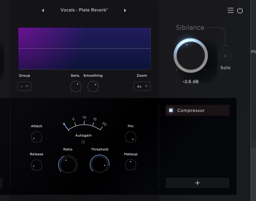256x201 pixels.
Task: Toggle the Compressor module enable square
Action: pos(171,110)
